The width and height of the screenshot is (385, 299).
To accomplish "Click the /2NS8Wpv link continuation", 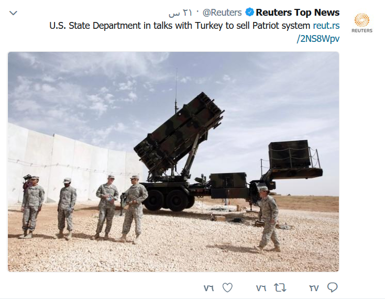I will click(x=318, y=39).
